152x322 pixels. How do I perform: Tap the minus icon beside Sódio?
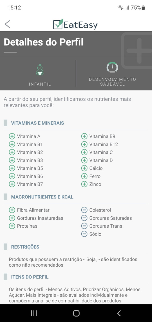pos(84,234)
